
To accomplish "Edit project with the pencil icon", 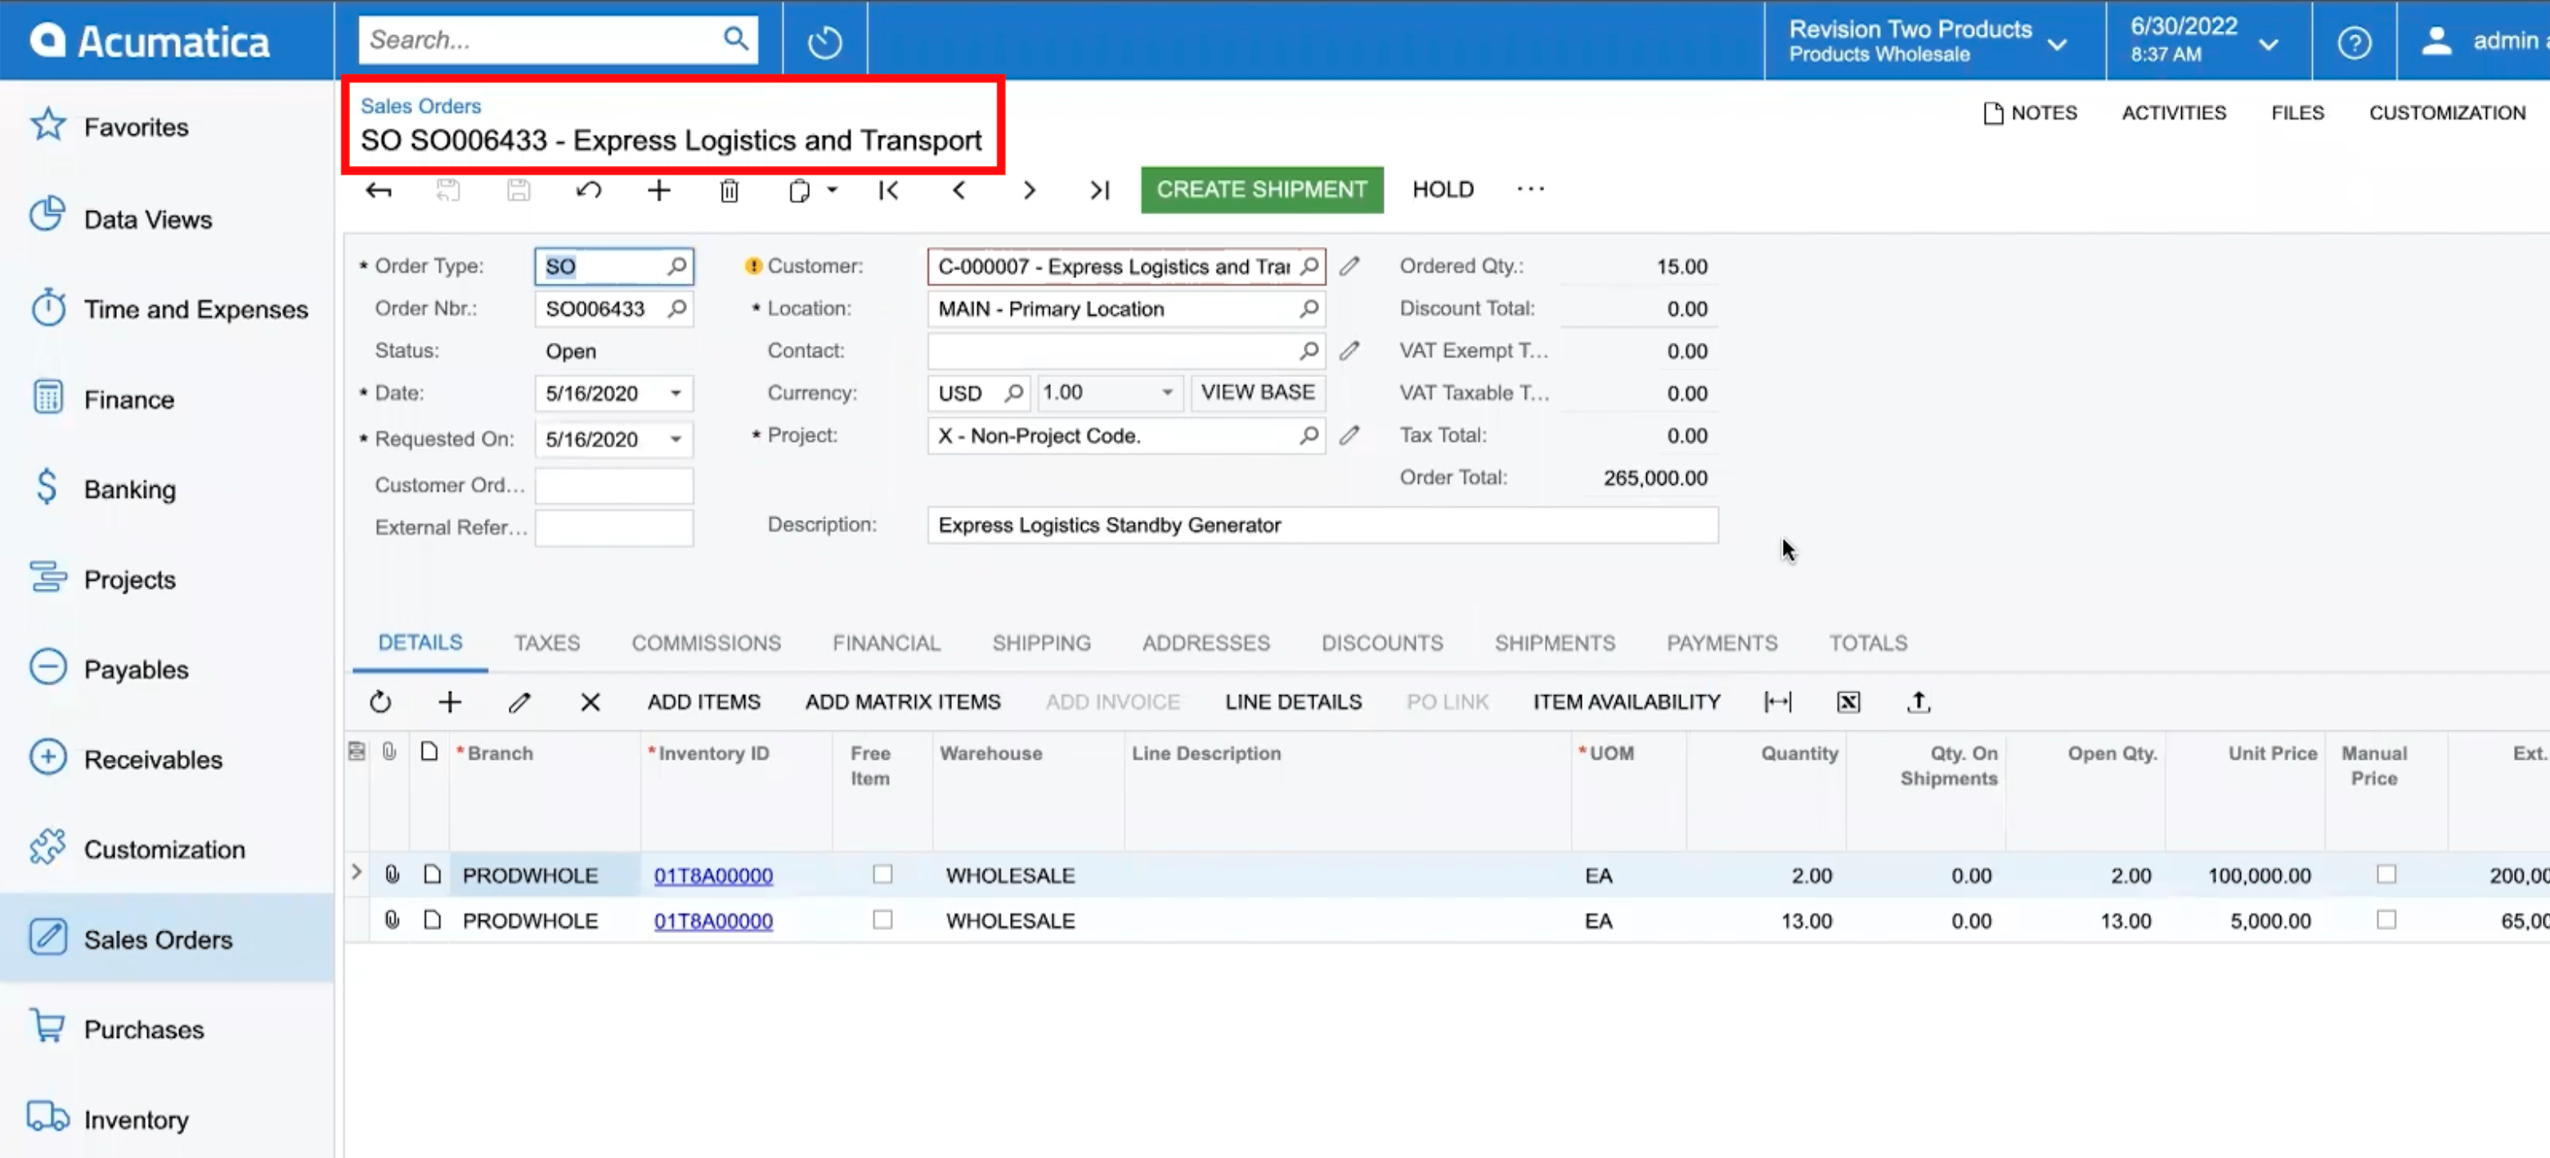I will (1349, 436).
